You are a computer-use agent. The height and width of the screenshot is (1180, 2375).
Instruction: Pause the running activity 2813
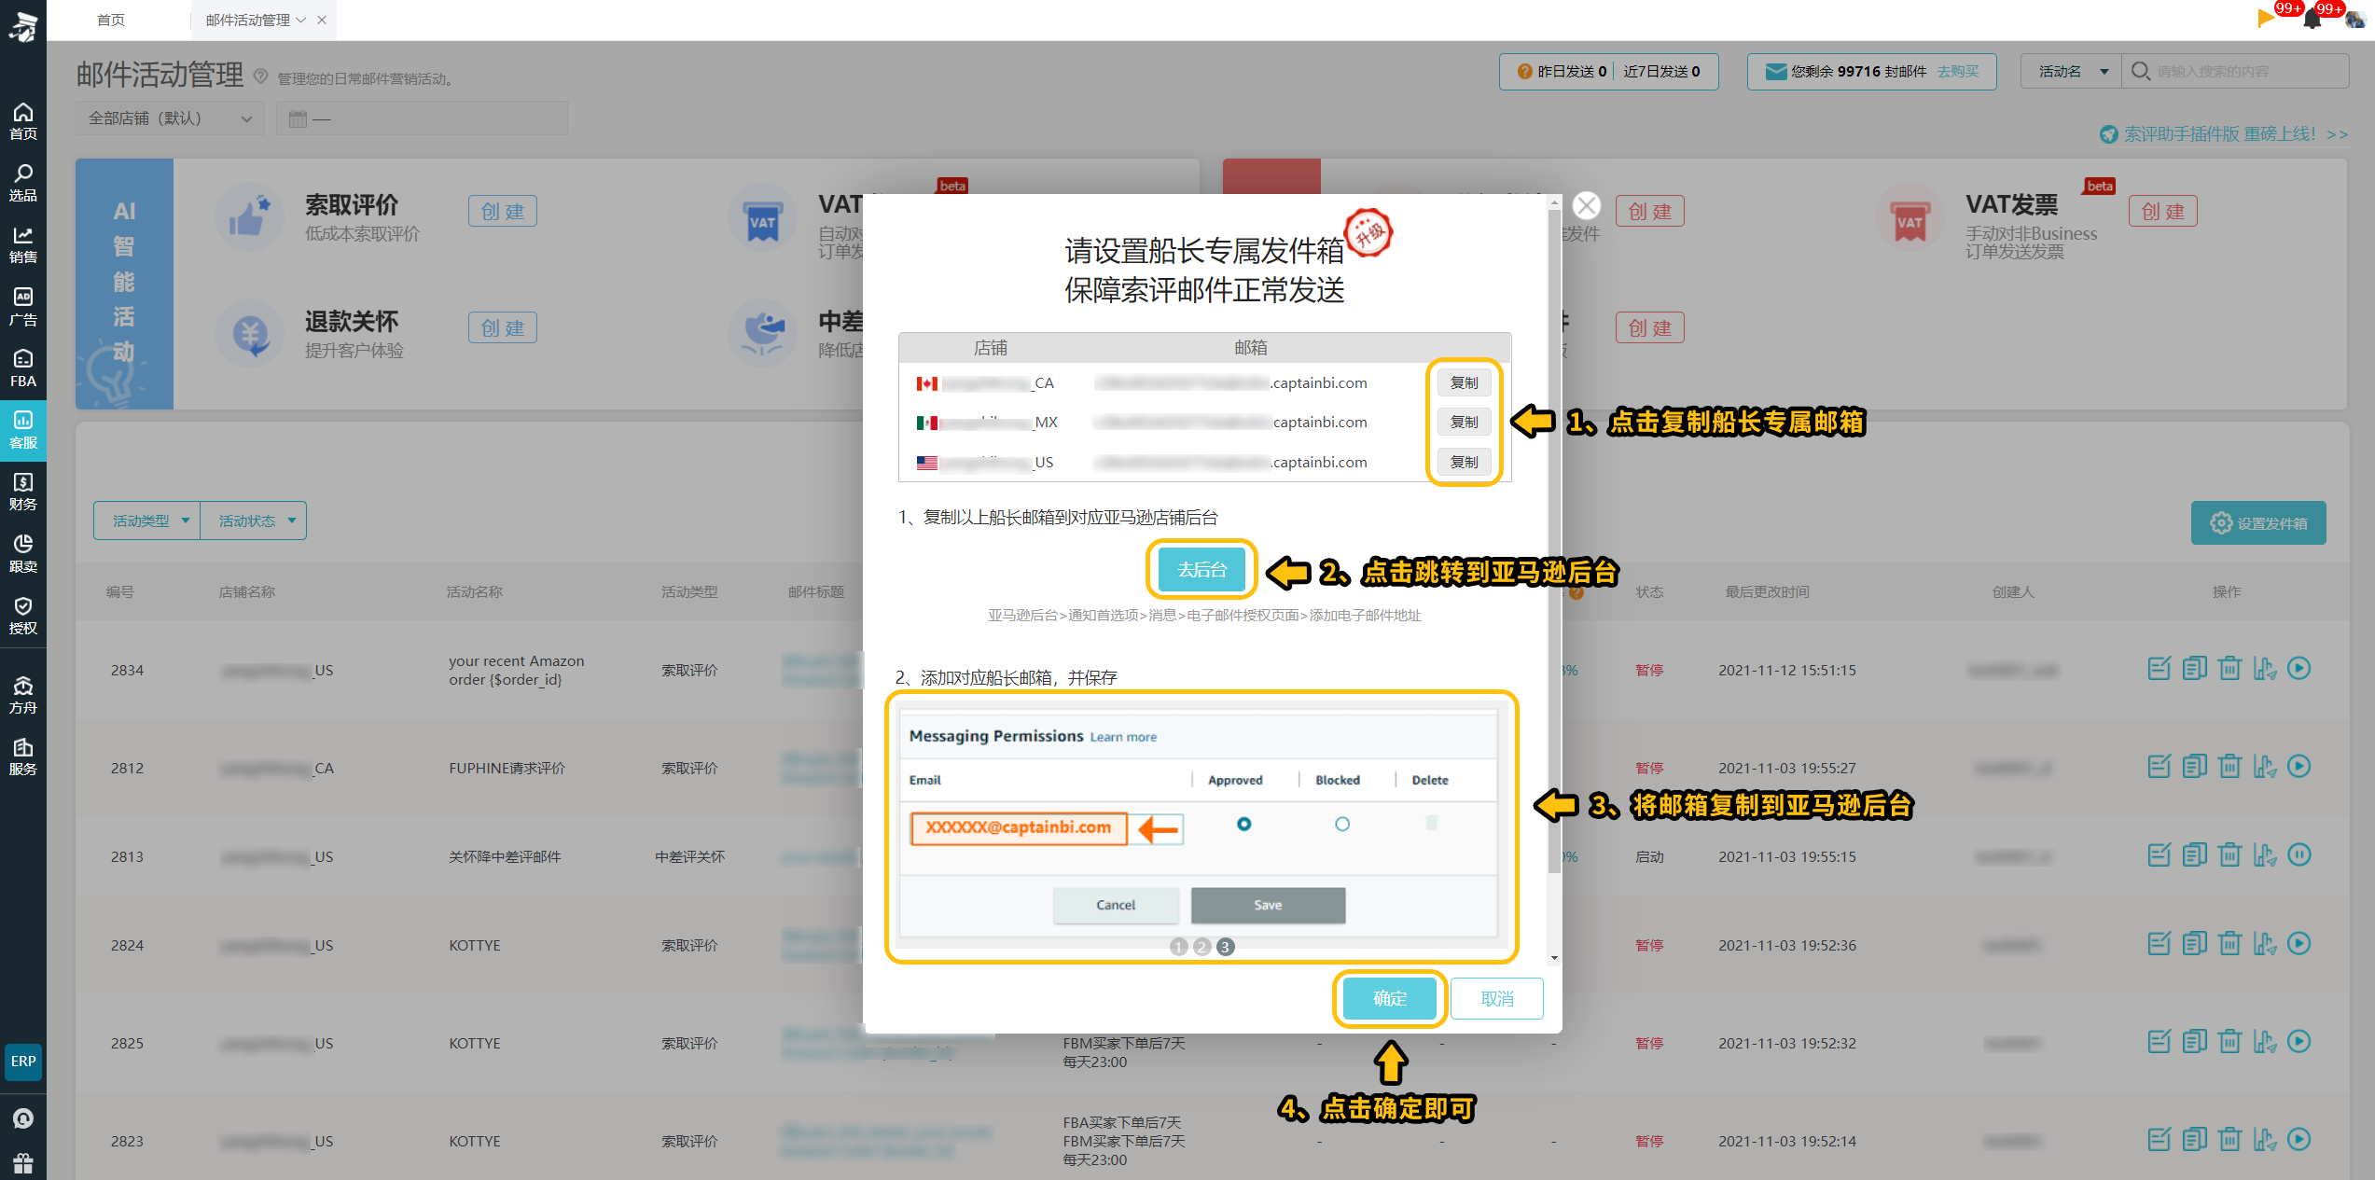click(2299, 855)
